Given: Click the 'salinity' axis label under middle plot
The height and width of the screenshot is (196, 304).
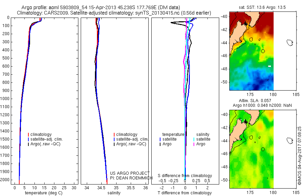Looking at the screenshot, I should (114, 193).
